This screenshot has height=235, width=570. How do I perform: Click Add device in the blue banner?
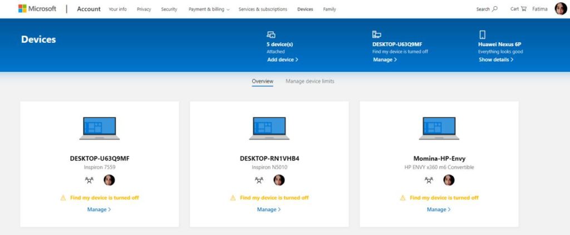pyautogui.click(x=282, y=60)
